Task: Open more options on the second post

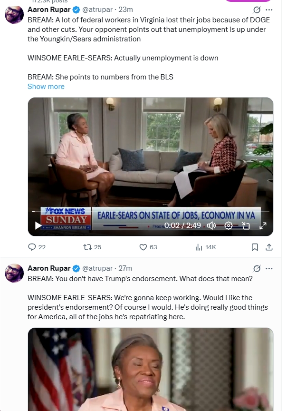Action: coord(269,268)
